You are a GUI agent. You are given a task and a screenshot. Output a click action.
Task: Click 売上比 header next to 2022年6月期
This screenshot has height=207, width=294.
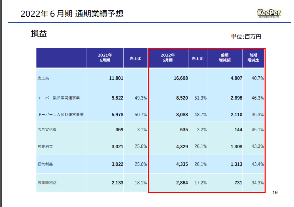[x=198, y=58]
